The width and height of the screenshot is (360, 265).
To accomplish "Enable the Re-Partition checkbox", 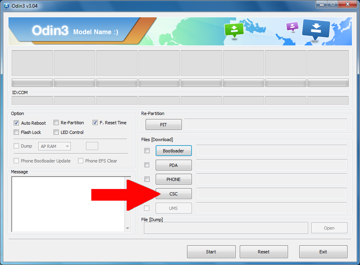I will 56,123.
